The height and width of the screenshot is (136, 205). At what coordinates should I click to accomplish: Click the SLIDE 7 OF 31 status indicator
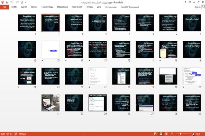(6, 134)
